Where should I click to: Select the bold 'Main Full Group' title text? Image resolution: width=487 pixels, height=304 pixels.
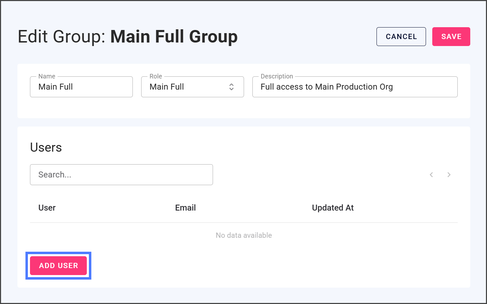click(174, 37)
